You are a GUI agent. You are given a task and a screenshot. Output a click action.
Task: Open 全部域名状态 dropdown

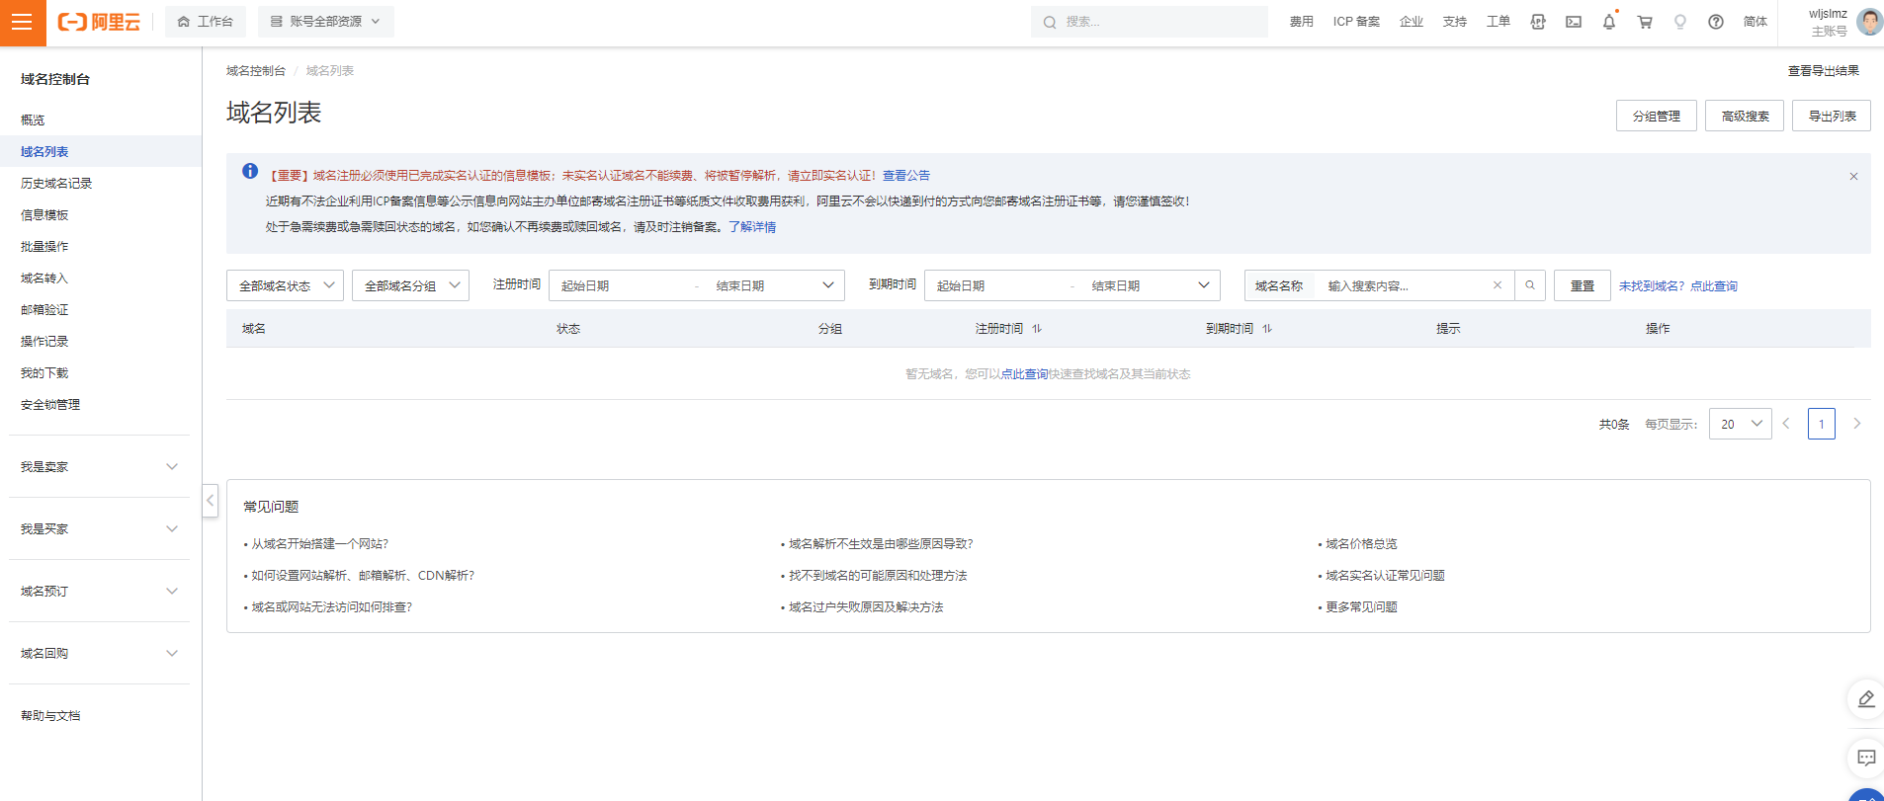[x=285, y=285]
